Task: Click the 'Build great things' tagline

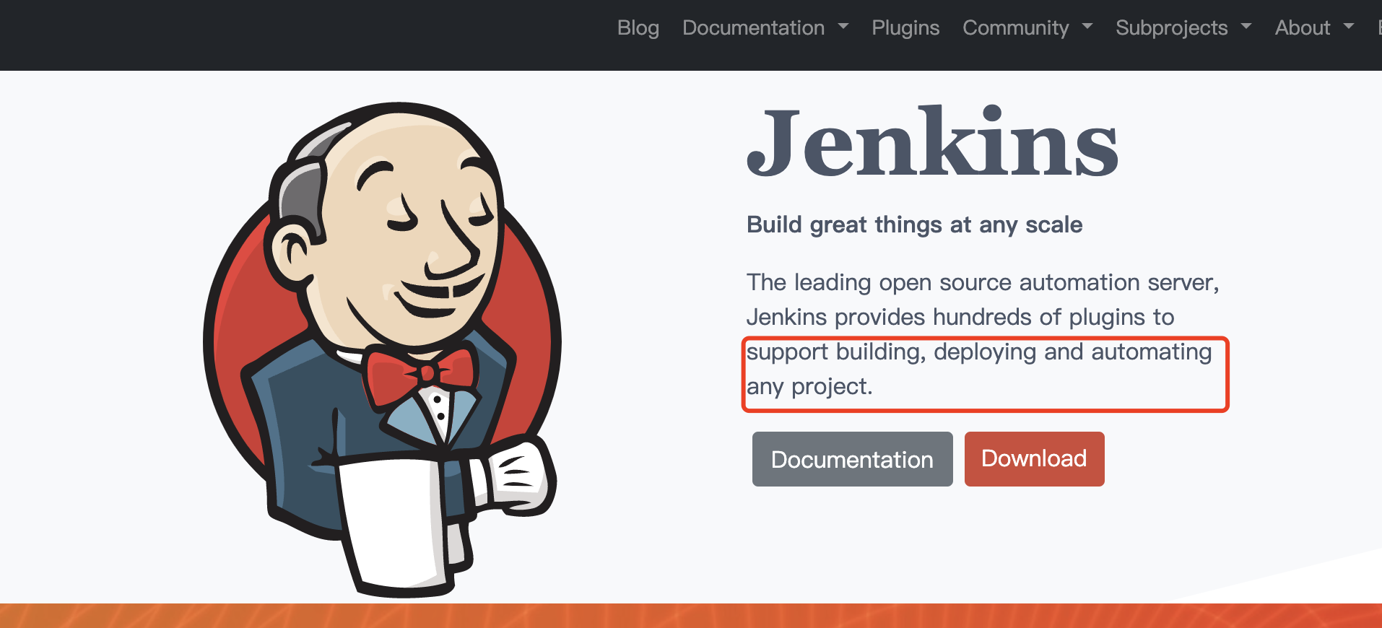Action: (x=914, y=224)
